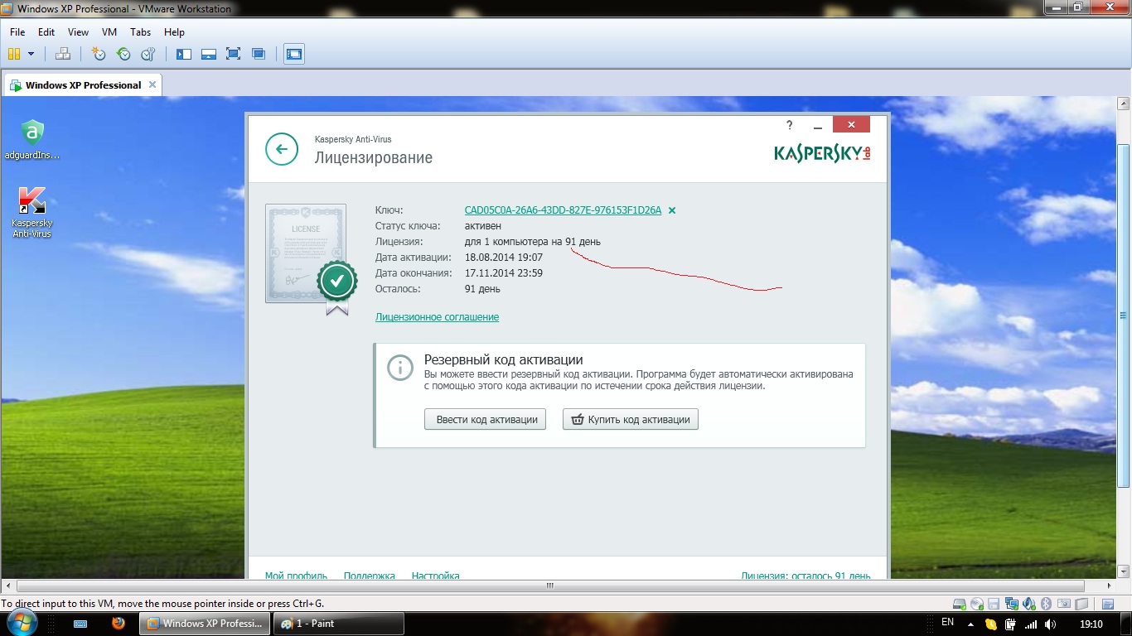
Task: Click the hard disk device status icon
Action: 960,604
